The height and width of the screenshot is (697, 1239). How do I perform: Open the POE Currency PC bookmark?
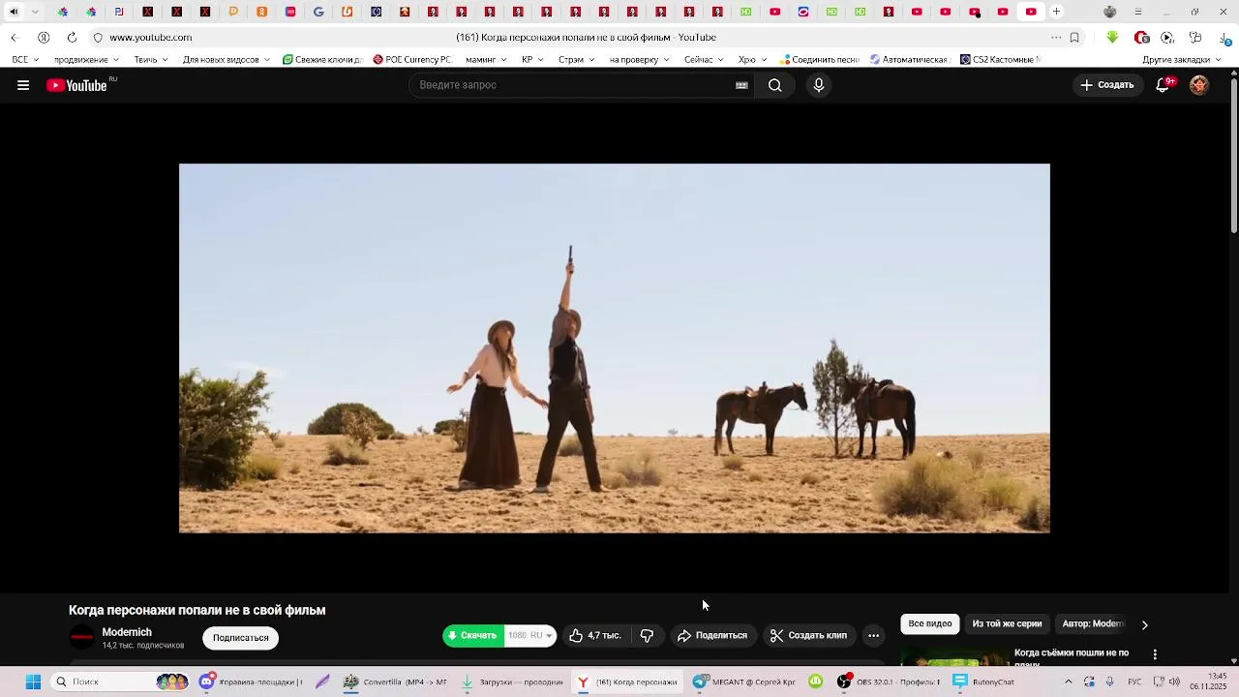click(412, 60)
